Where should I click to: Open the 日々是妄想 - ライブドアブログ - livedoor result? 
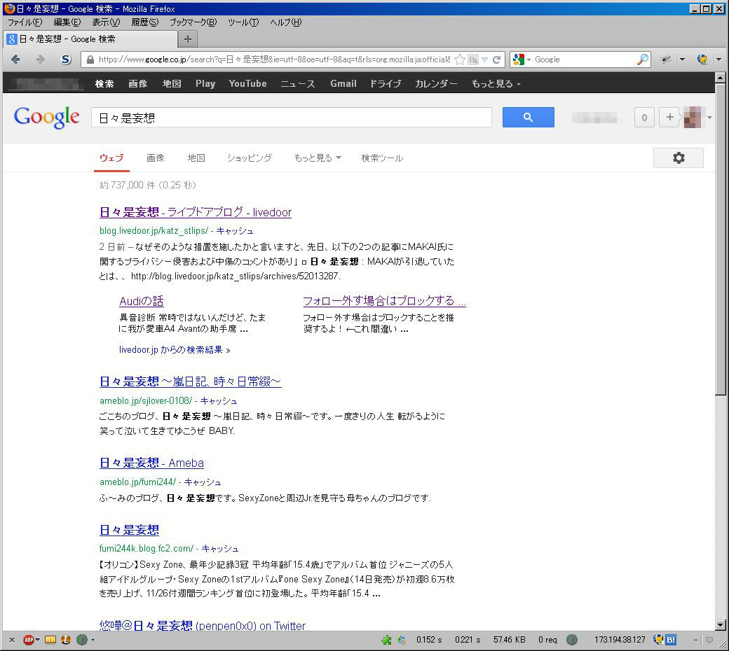(x=196, y=212)
